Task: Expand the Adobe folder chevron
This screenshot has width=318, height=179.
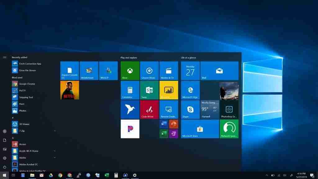Action: (x=55, y=158)
